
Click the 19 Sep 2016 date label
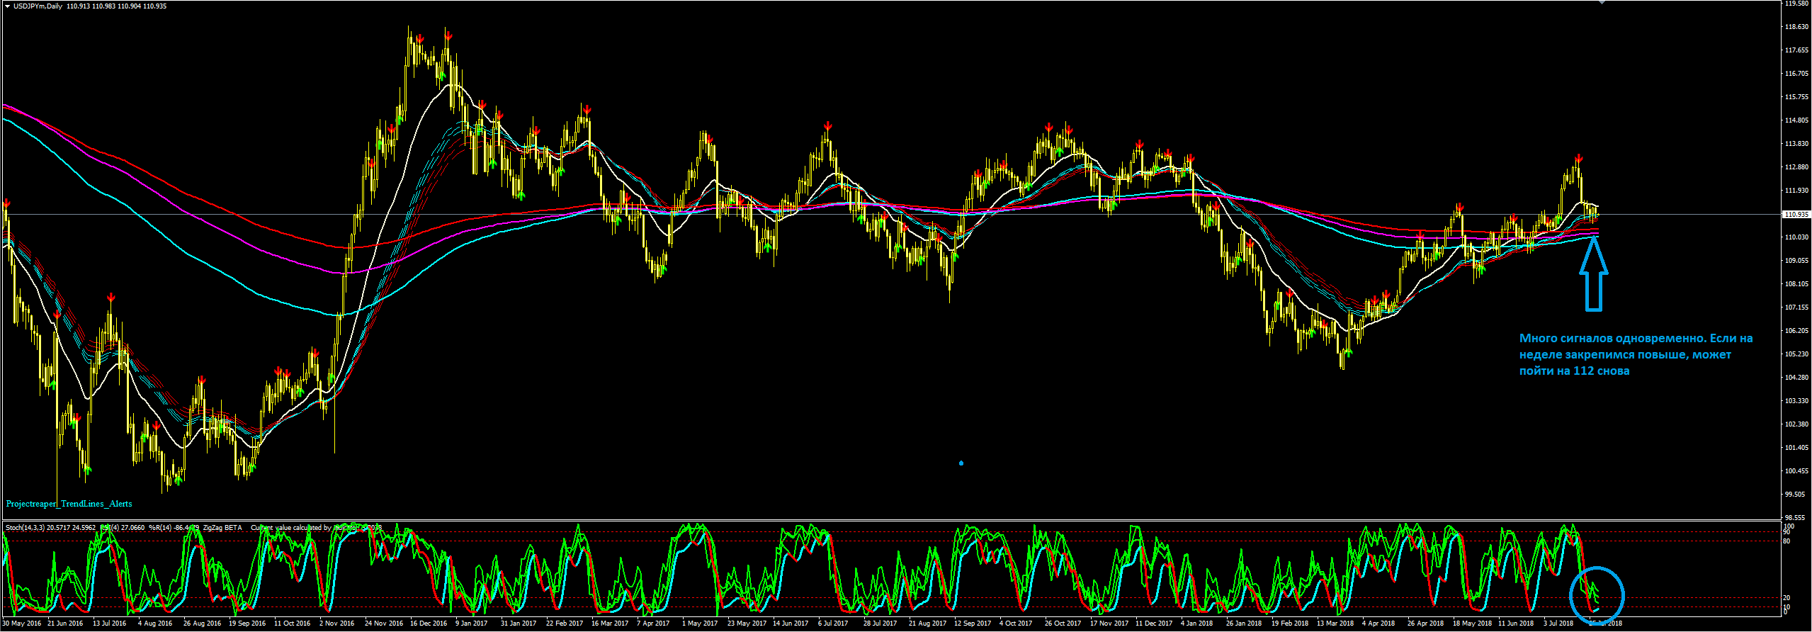click(x=247, y=623)
